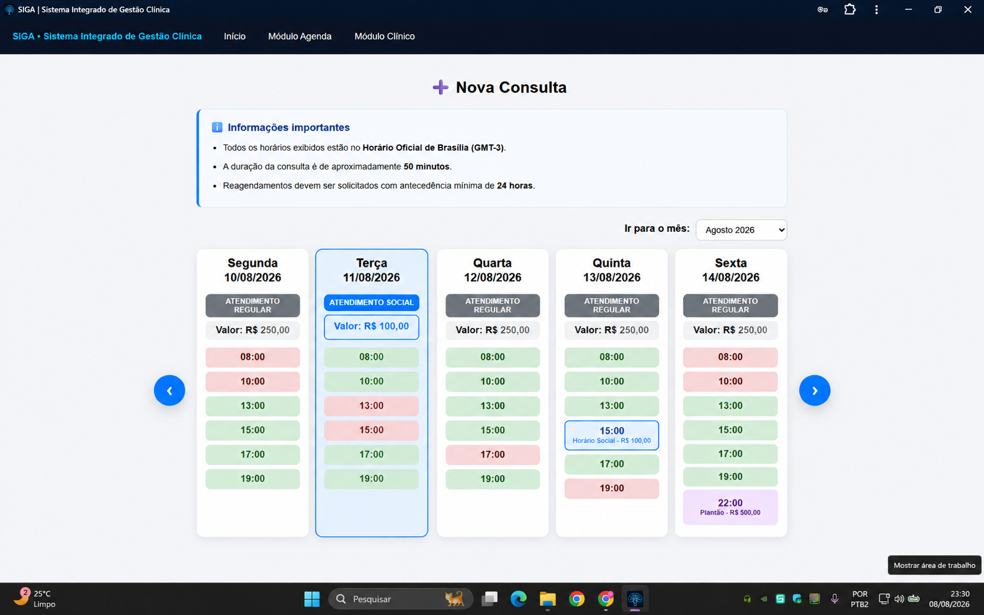
Task: Click the Windows Start button
Action: coord(312,599)
